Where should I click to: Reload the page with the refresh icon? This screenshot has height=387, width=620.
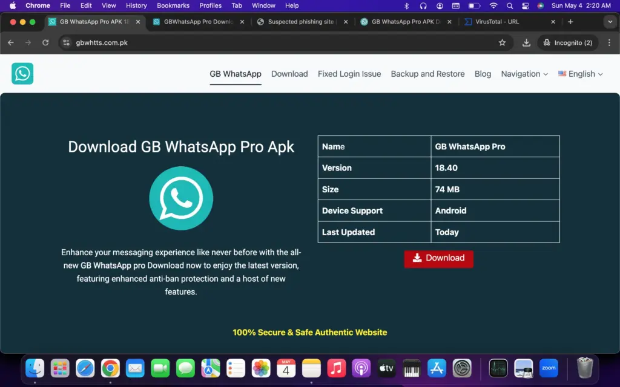(x=45, y=43)
